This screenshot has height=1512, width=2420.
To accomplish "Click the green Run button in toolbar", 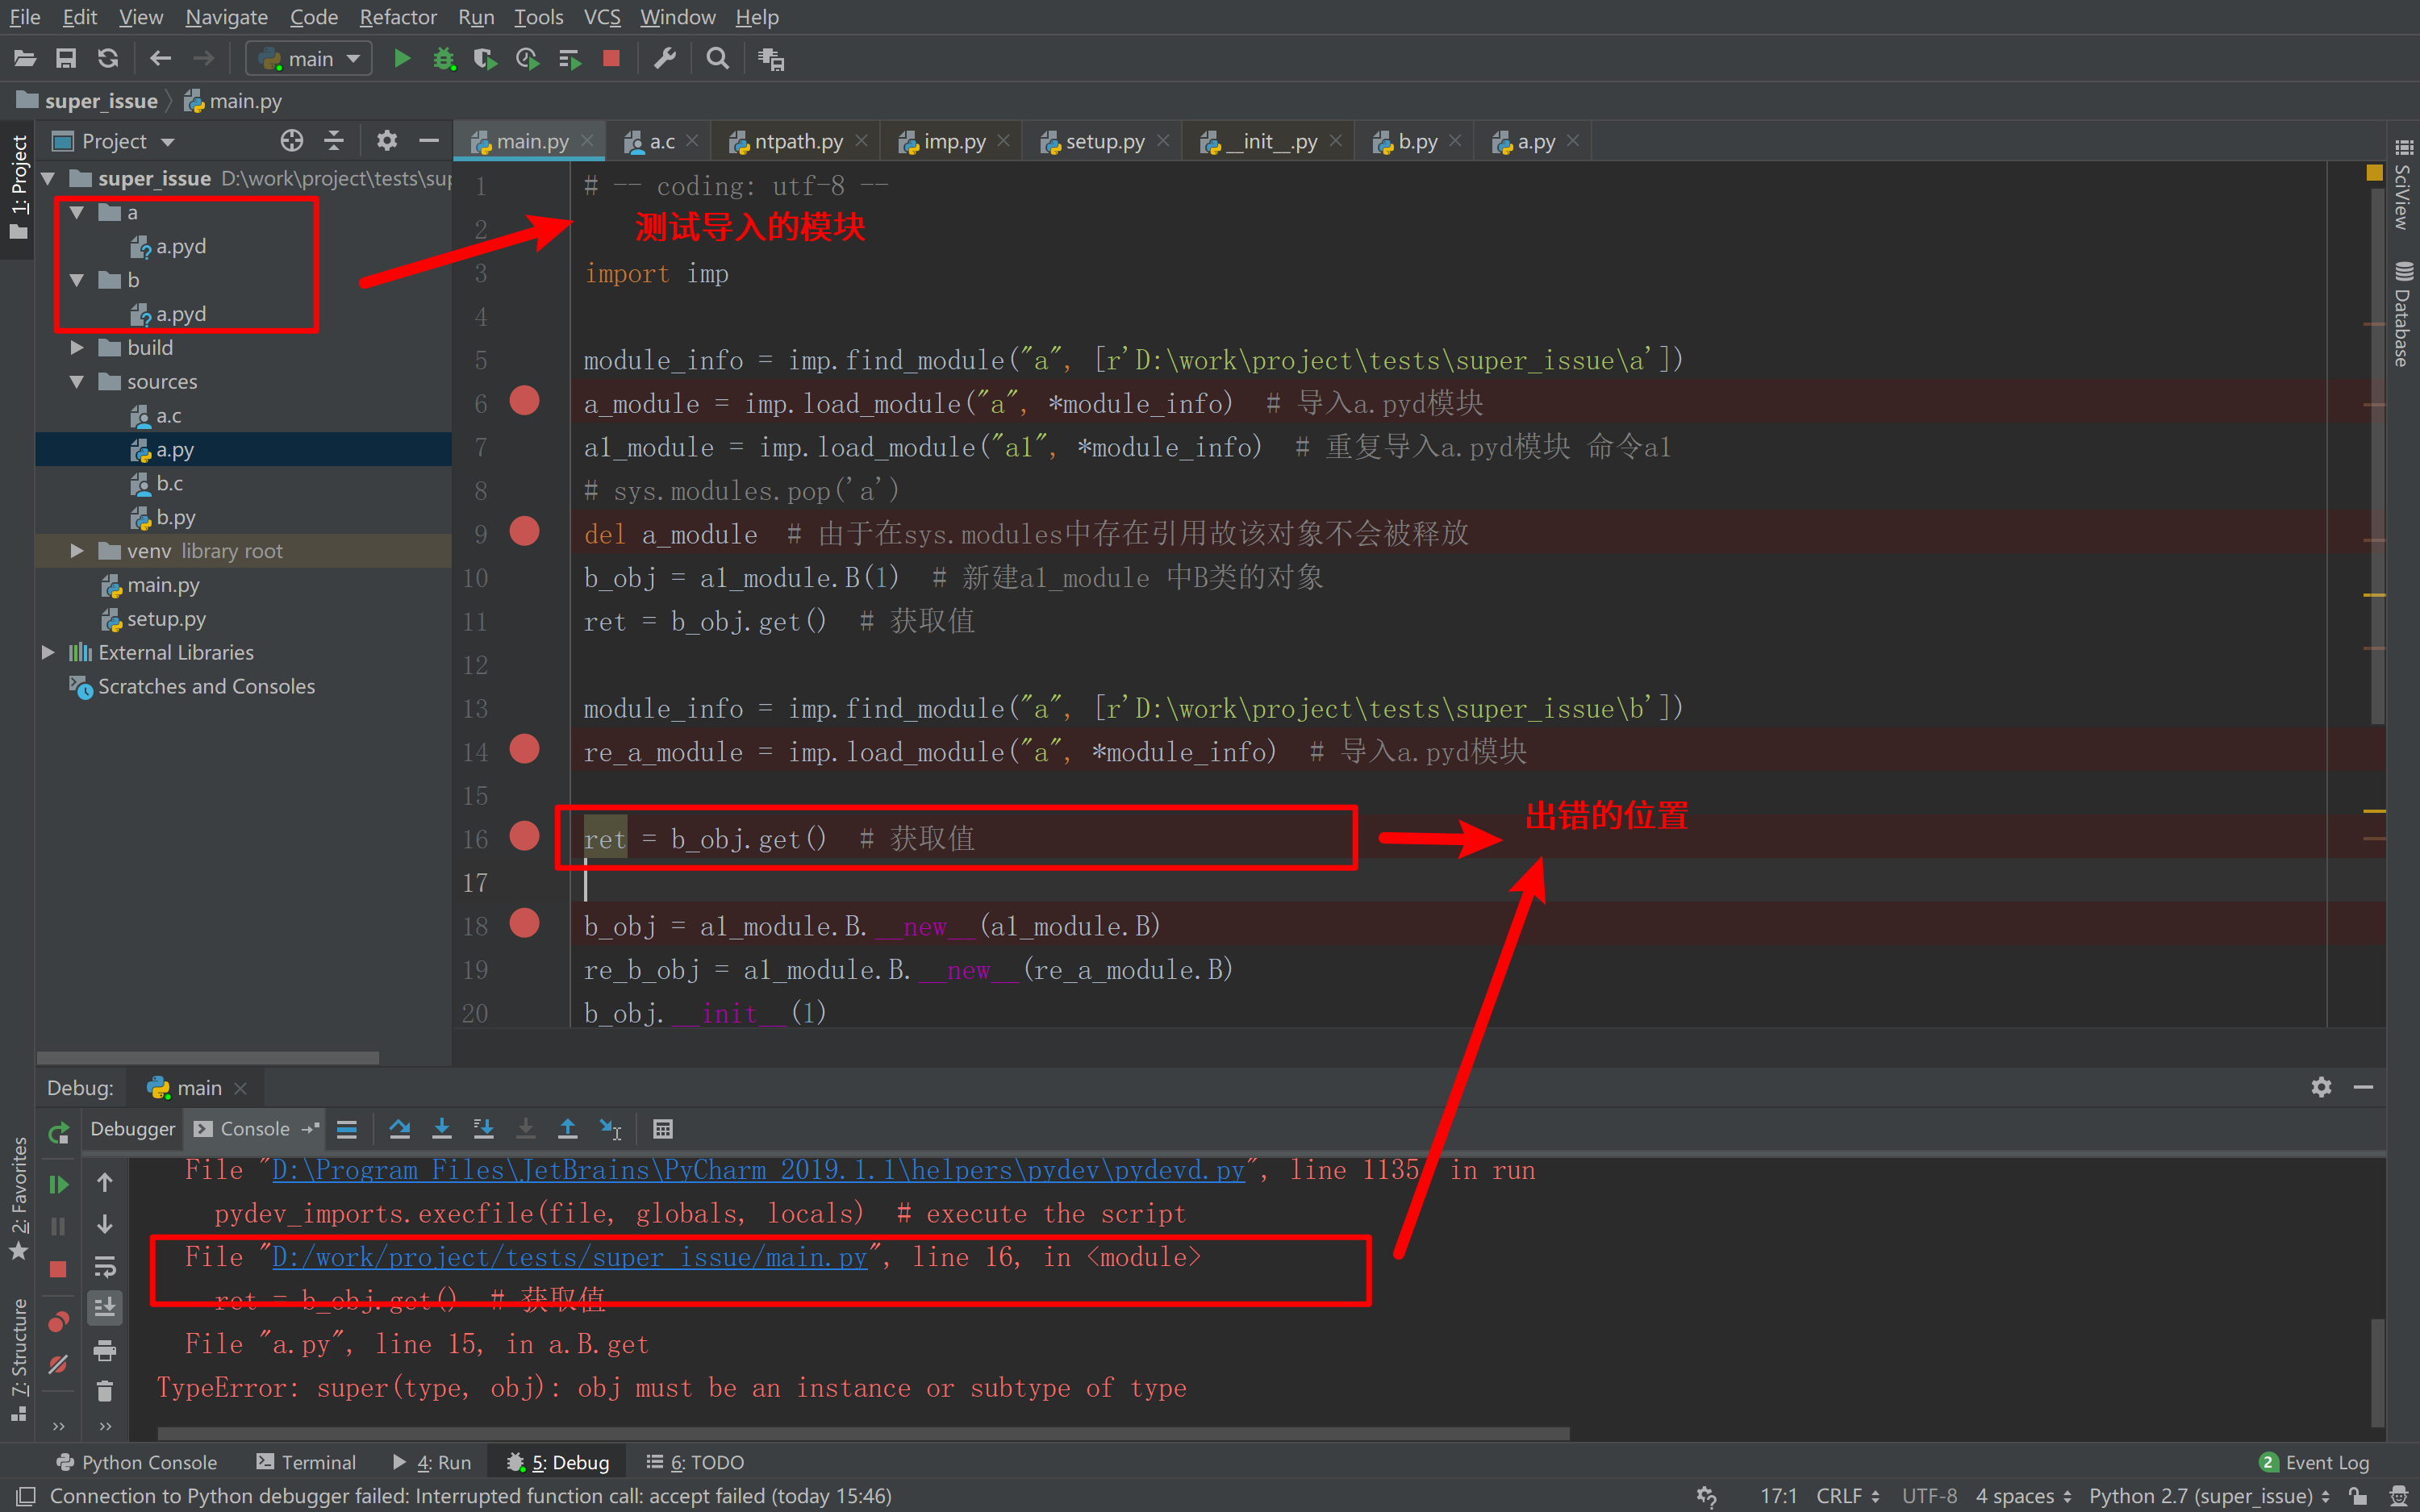I will coord(402,59).
